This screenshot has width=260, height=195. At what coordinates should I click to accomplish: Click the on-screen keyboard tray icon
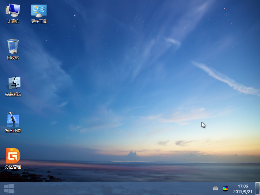(x=215, y=188)
